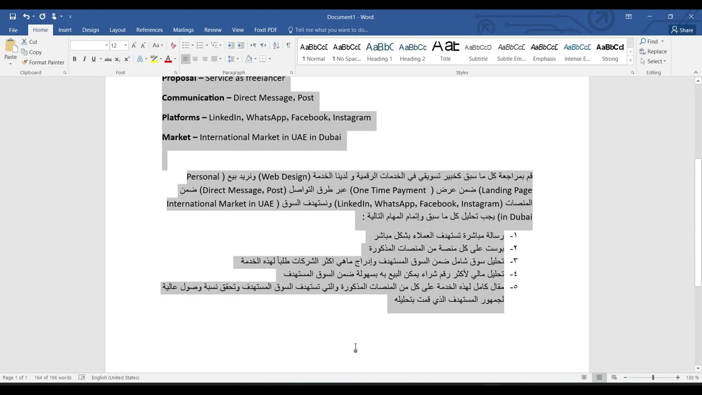Clear all formatting from selection
Viewport: 702px width, 395px height.
173,46
